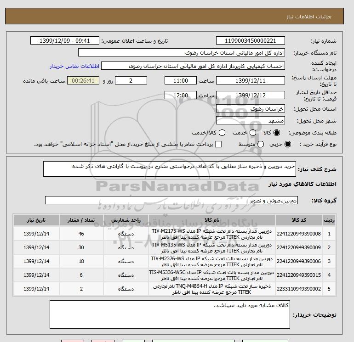Select the خدمت radio button
This screenshot has width=354, height=342.
click(253, 133)
